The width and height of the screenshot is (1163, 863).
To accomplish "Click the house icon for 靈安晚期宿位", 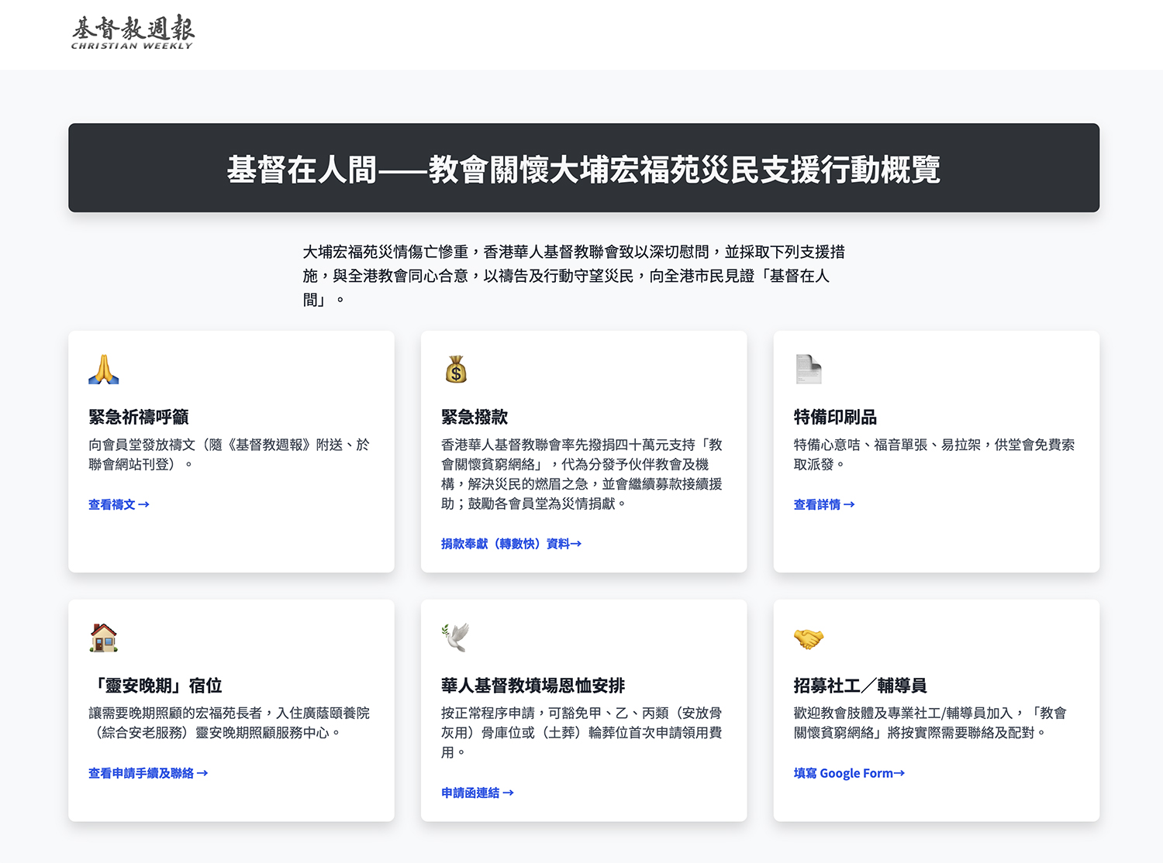I will click(103, 638).
